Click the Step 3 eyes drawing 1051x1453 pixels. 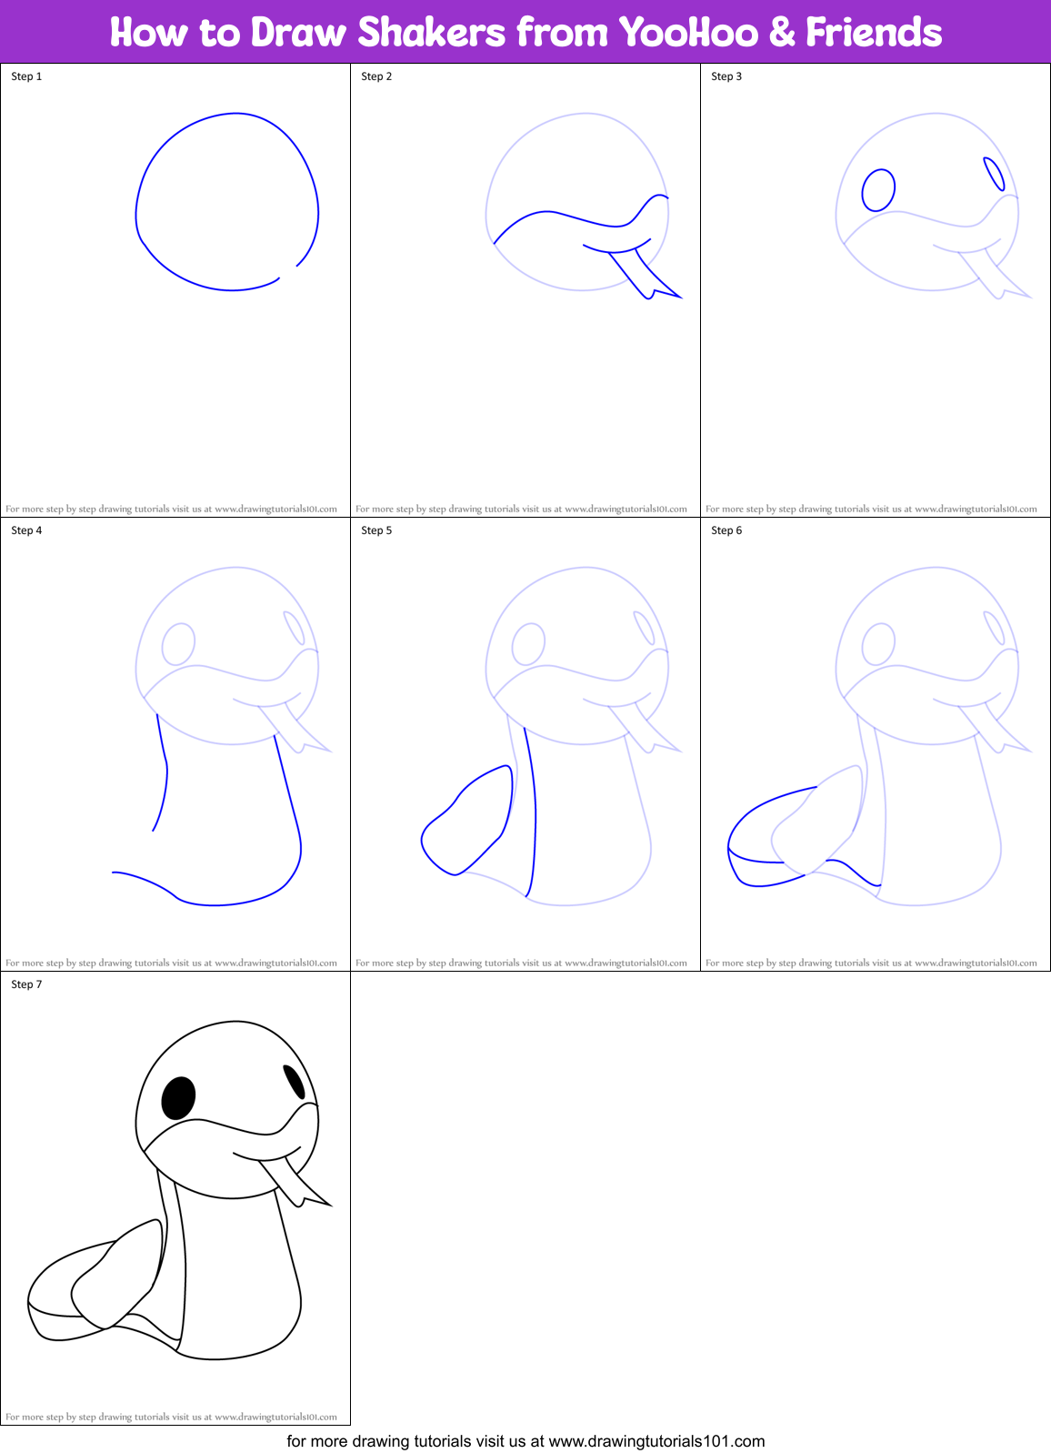[933, 183]
